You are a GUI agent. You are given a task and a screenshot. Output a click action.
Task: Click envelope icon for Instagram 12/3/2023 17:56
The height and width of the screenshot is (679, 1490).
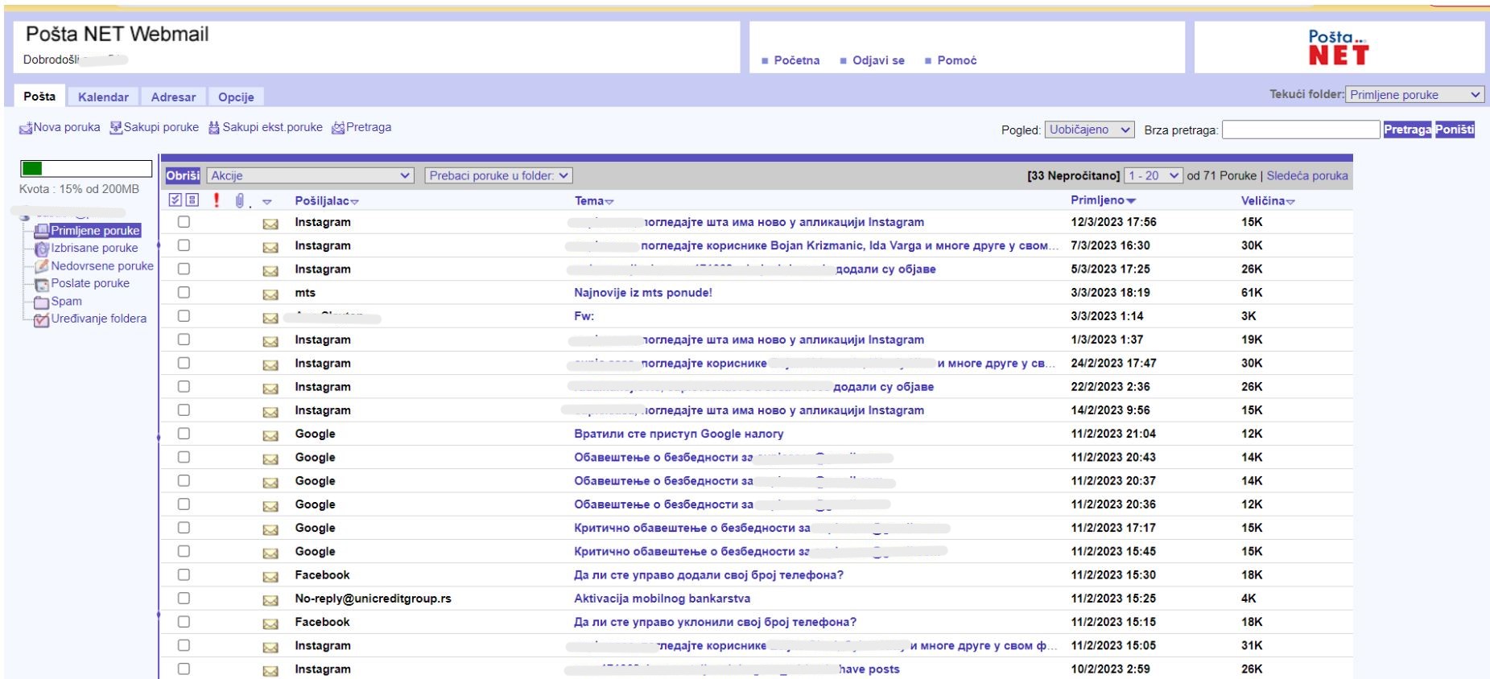(x=270, y=224)
